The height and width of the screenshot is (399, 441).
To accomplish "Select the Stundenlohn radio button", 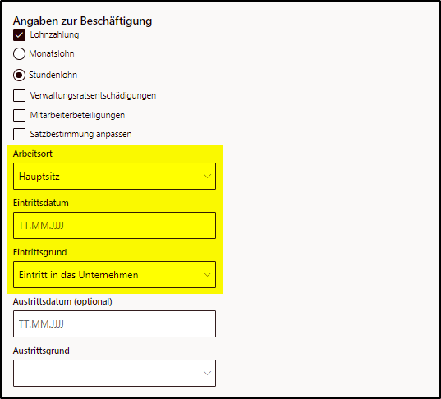I will [19, 75].
